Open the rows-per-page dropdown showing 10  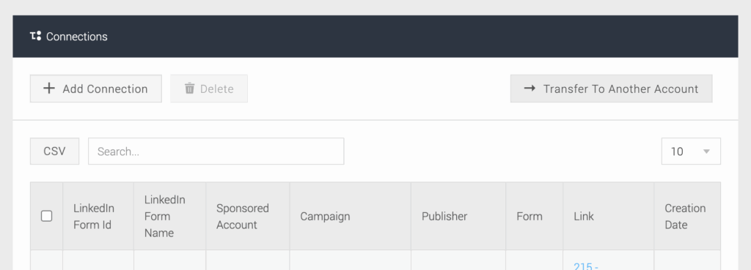pyautogui.click(x=691, y=151)
